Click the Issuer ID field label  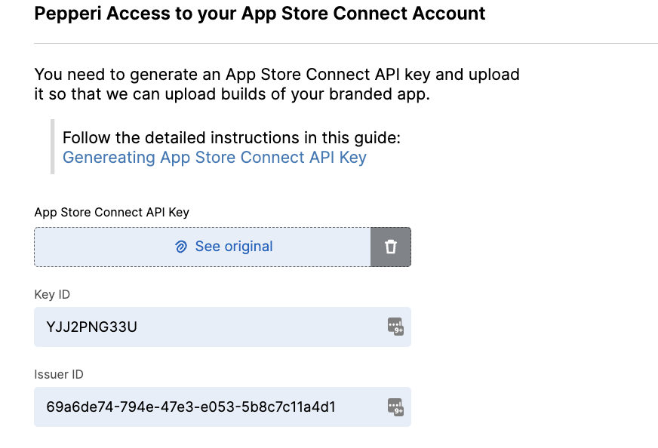coord(59,374)
